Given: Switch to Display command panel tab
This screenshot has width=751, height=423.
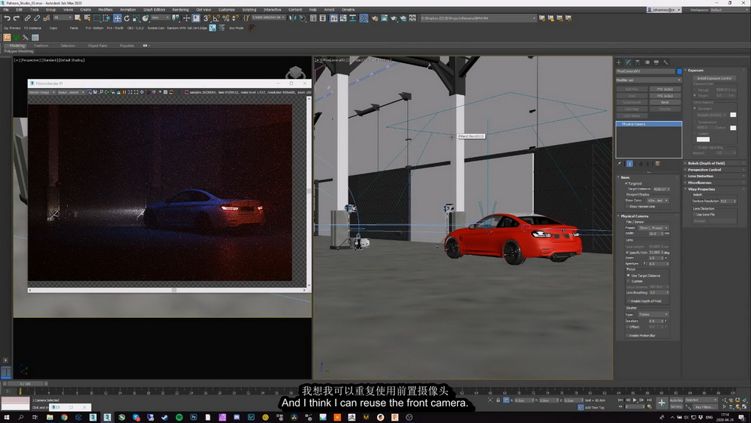Looking at the screenshot, I should [656, 62].
